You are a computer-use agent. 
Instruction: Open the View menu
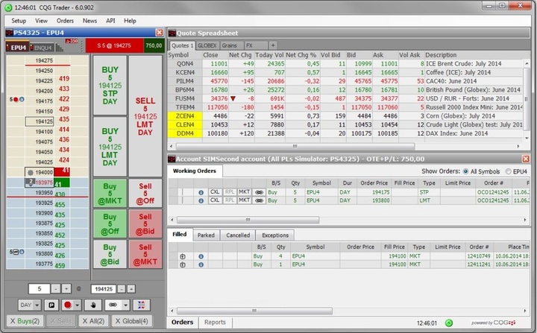41,21
